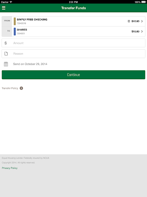The width and height of the screenshot is (147, 197).
Task: Click the blue Shares color bar
Action: [15, 32]
